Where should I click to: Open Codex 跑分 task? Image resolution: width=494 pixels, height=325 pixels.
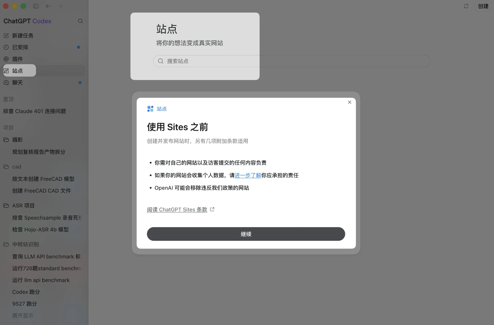[x=26, y=292]
